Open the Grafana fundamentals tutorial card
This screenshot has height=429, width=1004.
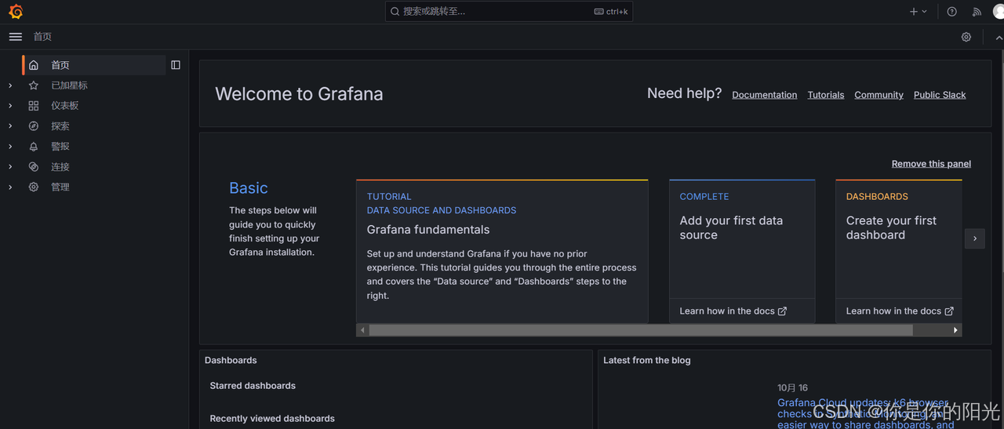(502, 251)
